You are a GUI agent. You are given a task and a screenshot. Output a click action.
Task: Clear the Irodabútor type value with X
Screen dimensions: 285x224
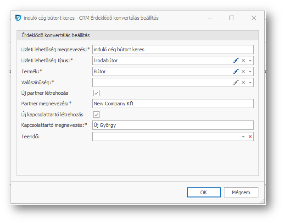coord(244,60)
